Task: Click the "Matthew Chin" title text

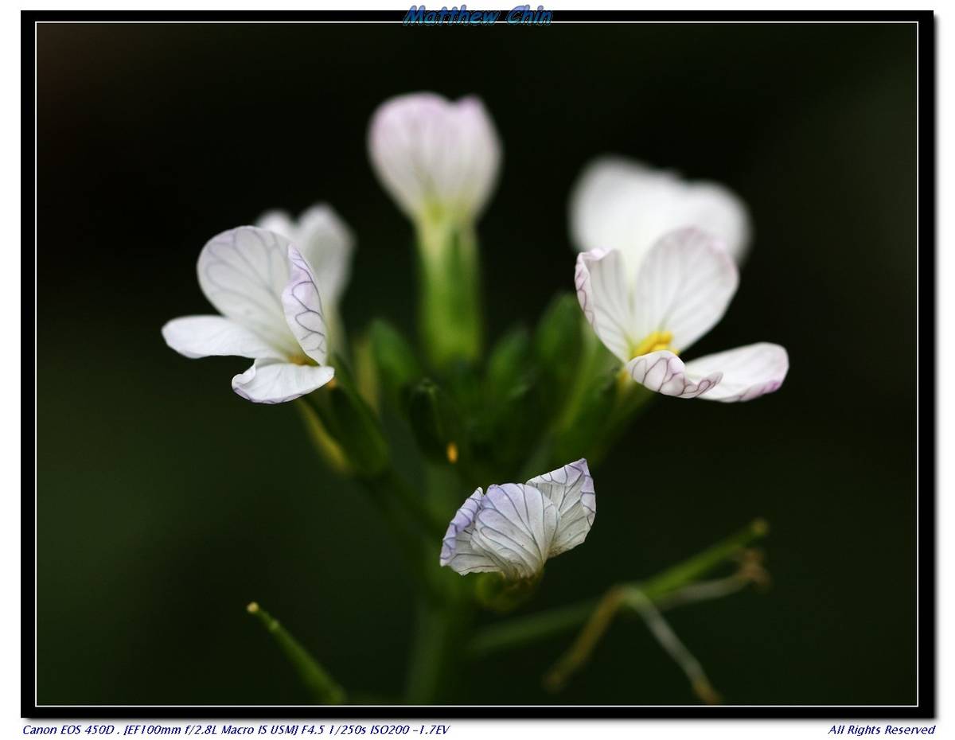Action: 477,15
